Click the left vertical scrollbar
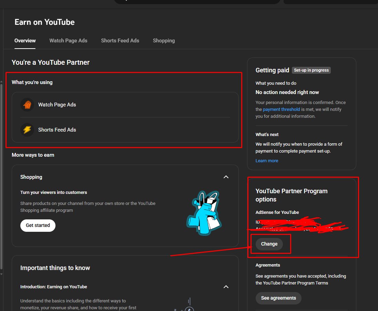Screen dimensions: 378x311 tap(1, 177)
